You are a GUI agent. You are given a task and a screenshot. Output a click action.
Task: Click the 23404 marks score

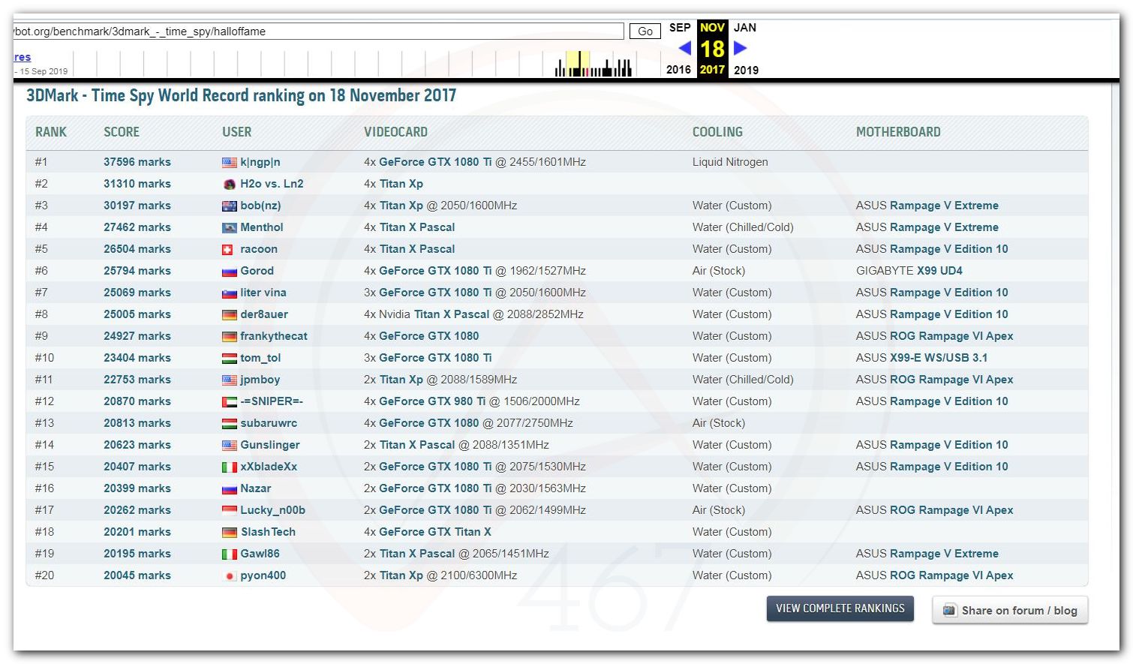pos(137,358)
